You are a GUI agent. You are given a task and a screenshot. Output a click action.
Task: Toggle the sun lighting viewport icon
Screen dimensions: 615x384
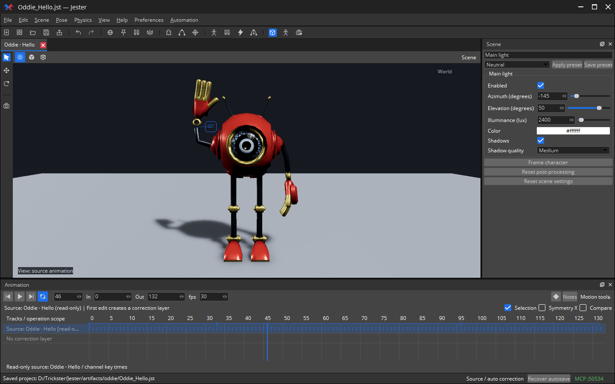pyautogui.click(x=20, y=57)
